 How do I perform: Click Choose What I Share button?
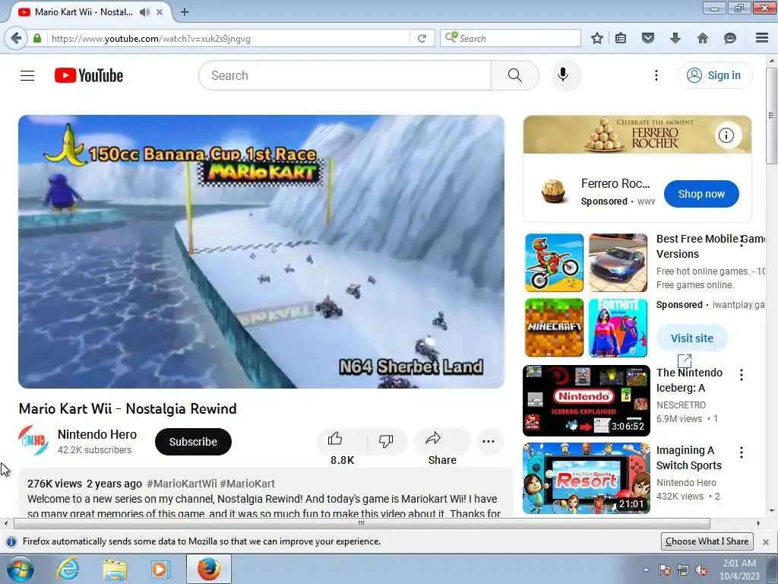pyautogui.click(x=707, y=541)
